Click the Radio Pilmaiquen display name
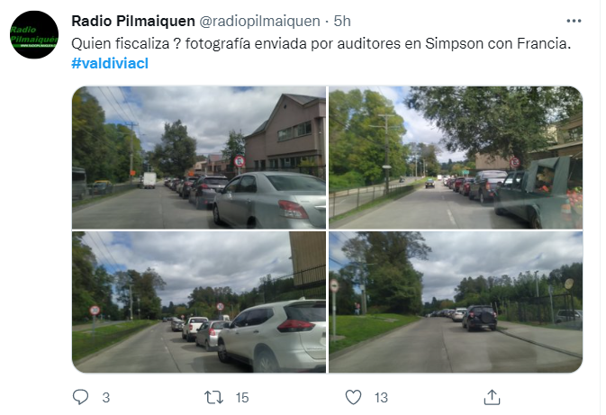The image size is (606, 415). pos(133,21)
